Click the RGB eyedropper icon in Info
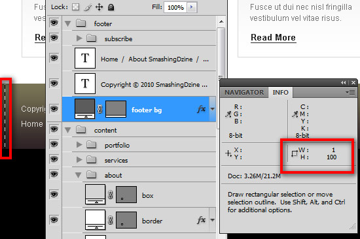360x239 pixels. pos(228,114)
